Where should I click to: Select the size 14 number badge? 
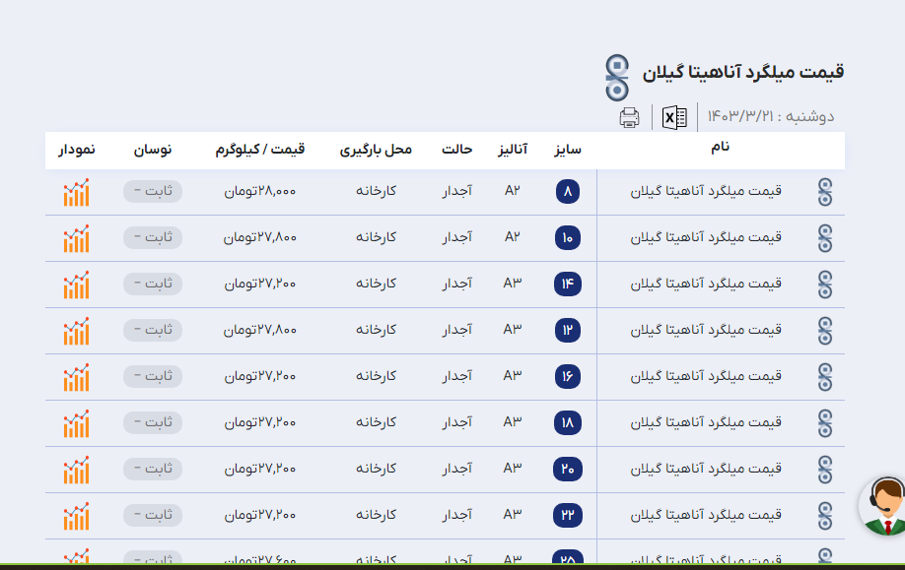coord(568,285)
